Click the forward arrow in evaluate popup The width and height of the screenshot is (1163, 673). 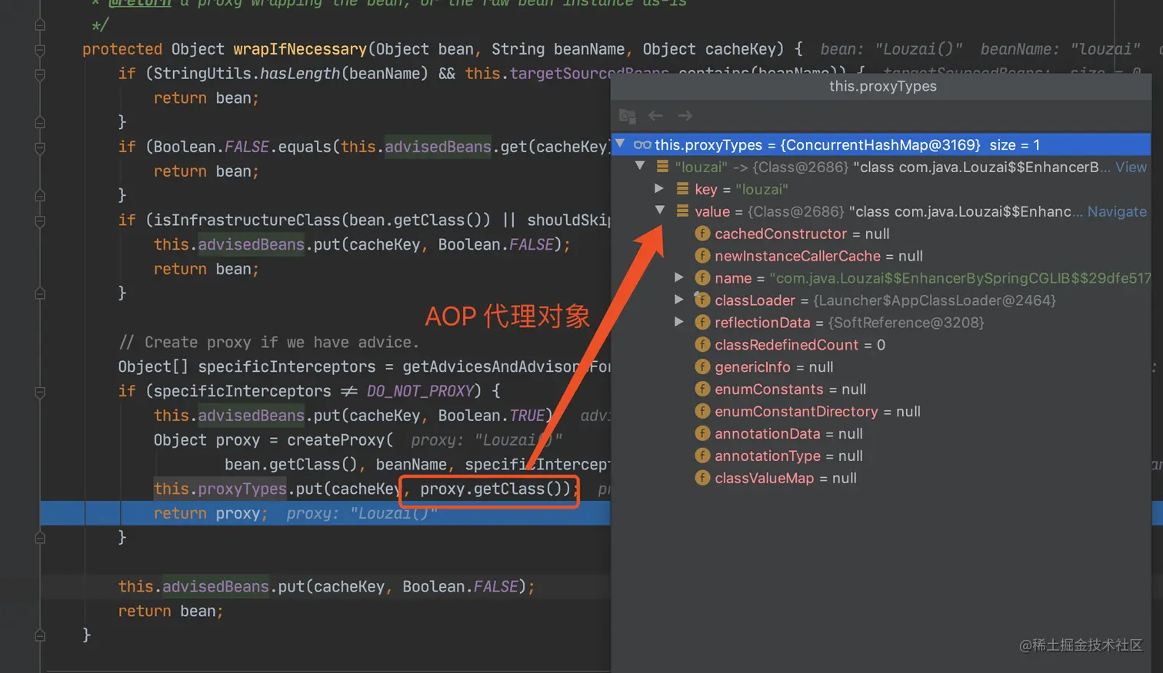pyautogui.click(x=685, y=115)
